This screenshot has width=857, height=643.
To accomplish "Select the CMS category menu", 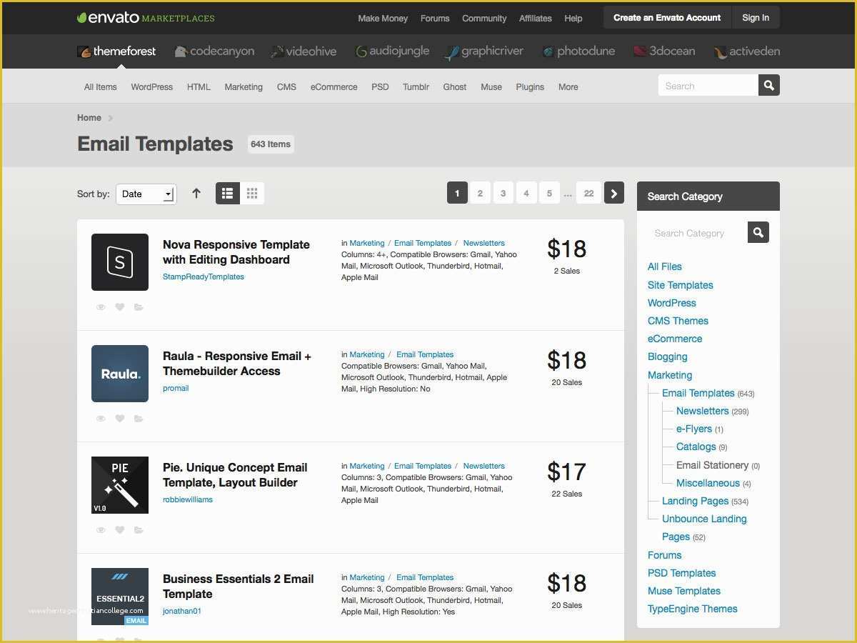I will pos(286,87).
